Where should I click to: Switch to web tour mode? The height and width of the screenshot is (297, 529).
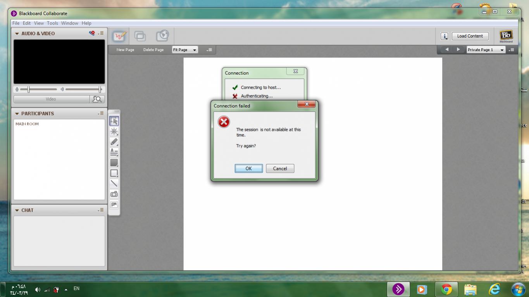162,36
